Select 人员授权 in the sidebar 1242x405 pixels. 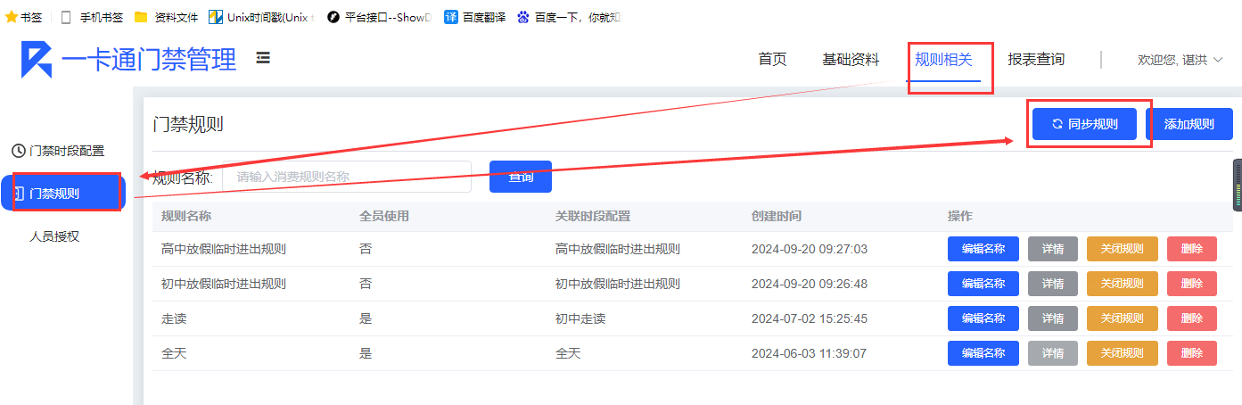[x=54, y=236]
